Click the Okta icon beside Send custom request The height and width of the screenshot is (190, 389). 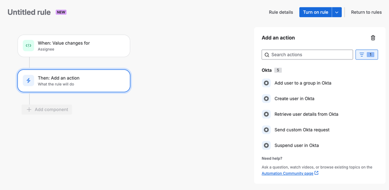pyautogui.click(x=266, y=130)
